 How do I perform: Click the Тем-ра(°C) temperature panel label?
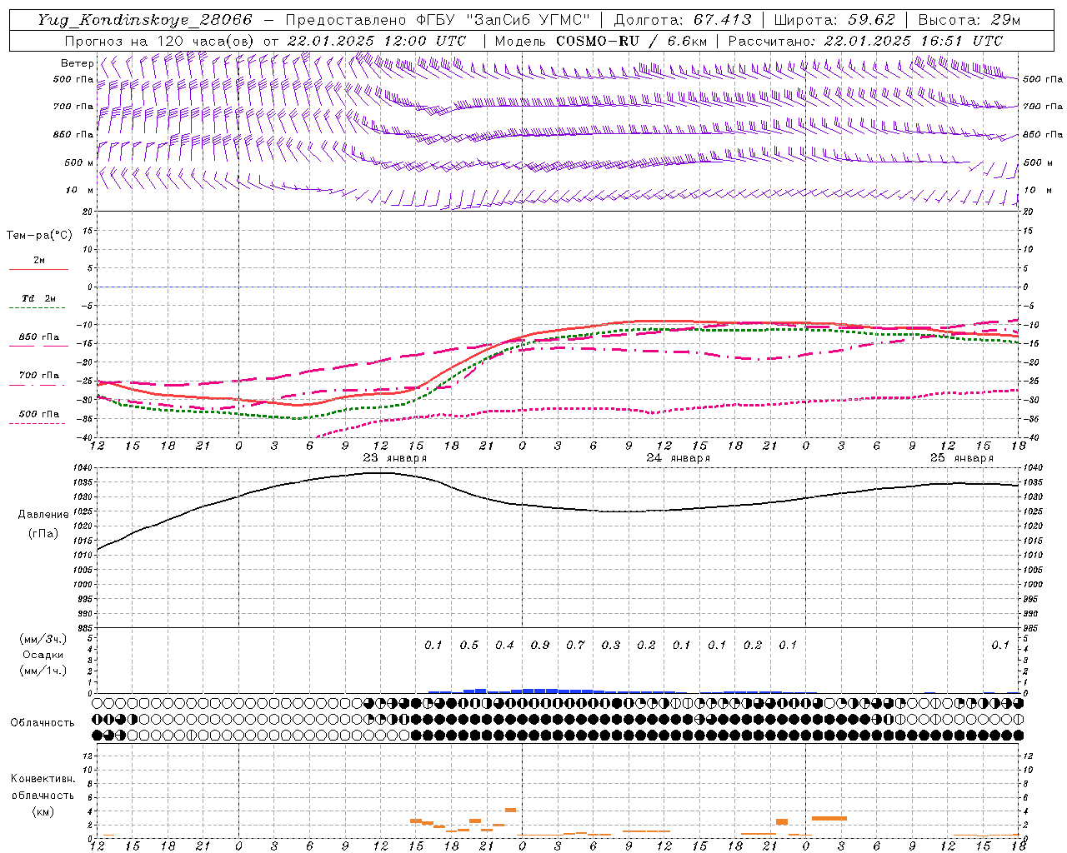pyautogui.click(x=39, y=236)
